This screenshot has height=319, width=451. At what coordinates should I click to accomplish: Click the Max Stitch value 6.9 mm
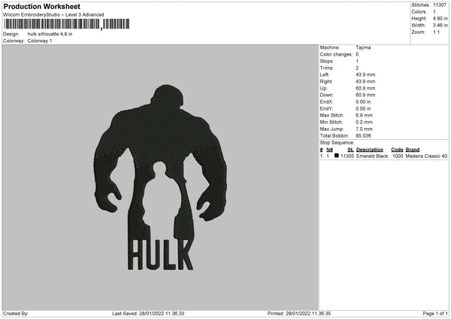[364, 115]
